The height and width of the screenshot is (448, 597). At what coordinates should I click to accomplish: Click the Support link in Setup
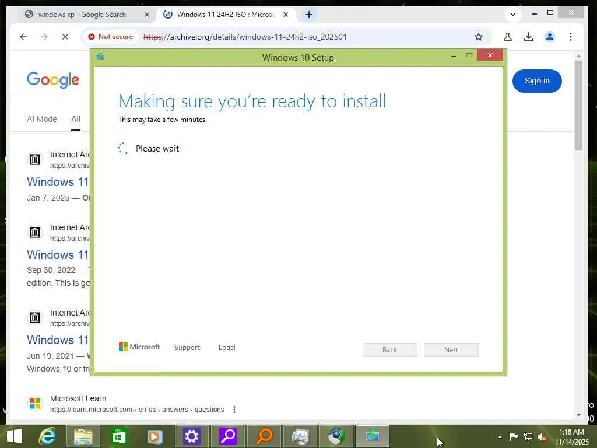[187, 348]
